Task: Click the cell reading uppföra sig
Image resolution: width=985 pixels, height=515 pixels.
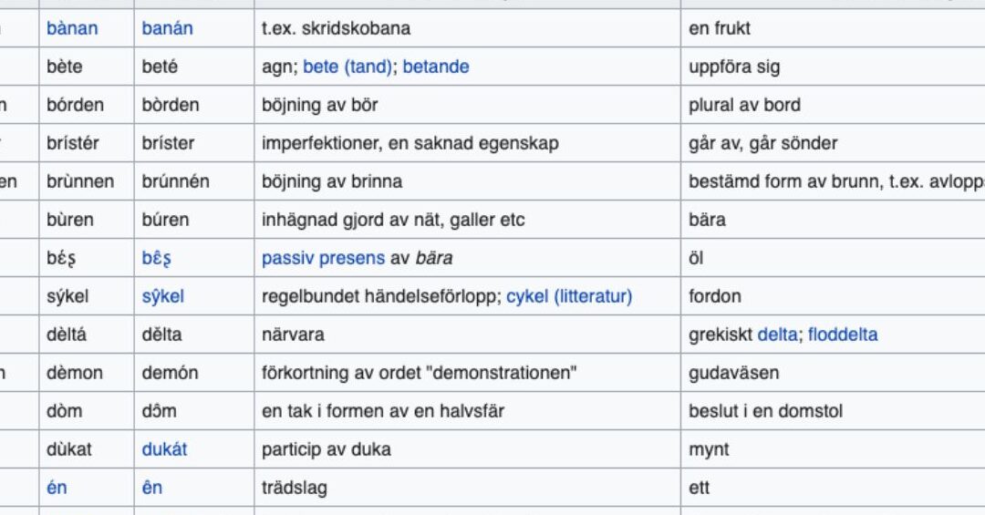Action: tap(833, 67)
